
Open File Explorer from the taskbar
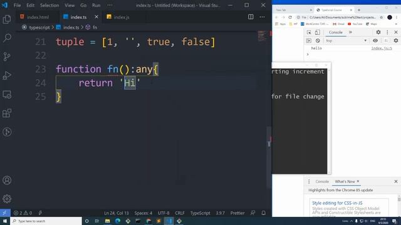[x=107, y=221]
